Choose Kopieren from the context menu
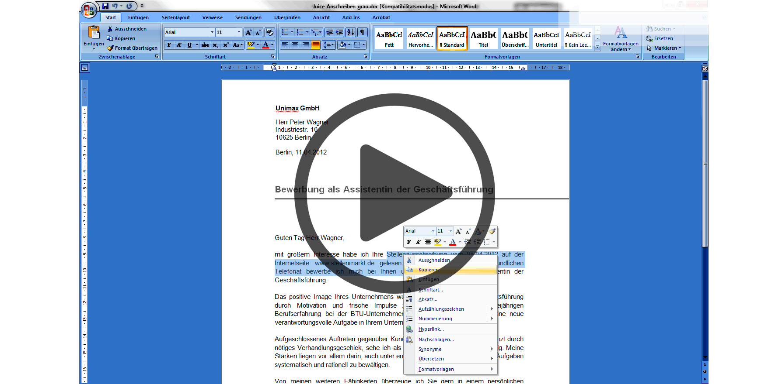 (x=428, y=270)
